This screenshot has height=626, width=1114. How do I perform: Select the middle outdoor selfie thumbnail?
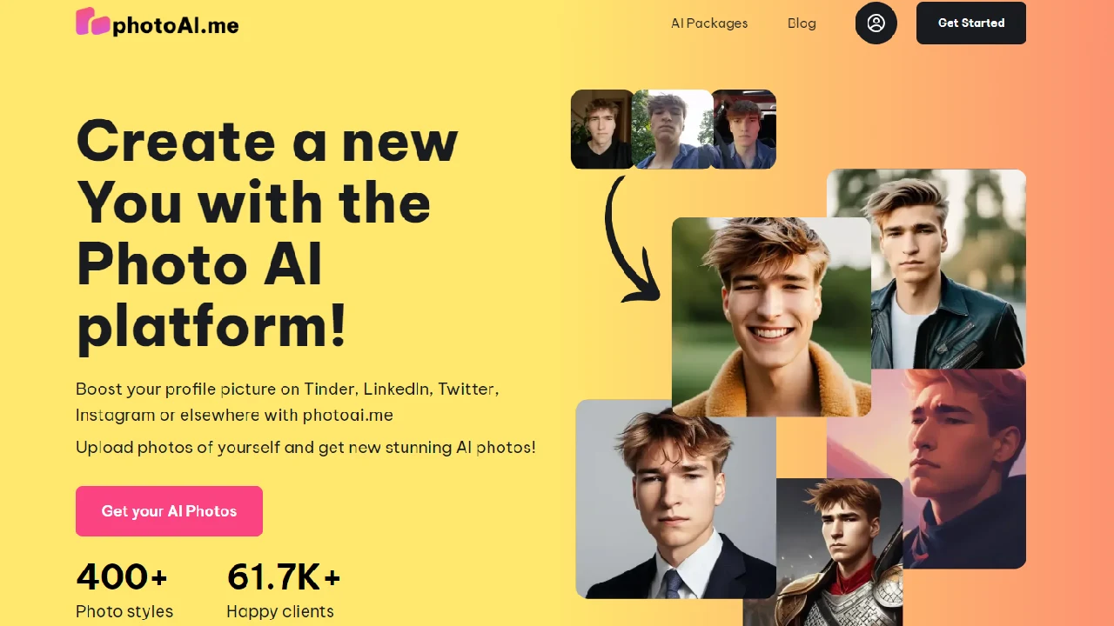[x=673, y=130]
